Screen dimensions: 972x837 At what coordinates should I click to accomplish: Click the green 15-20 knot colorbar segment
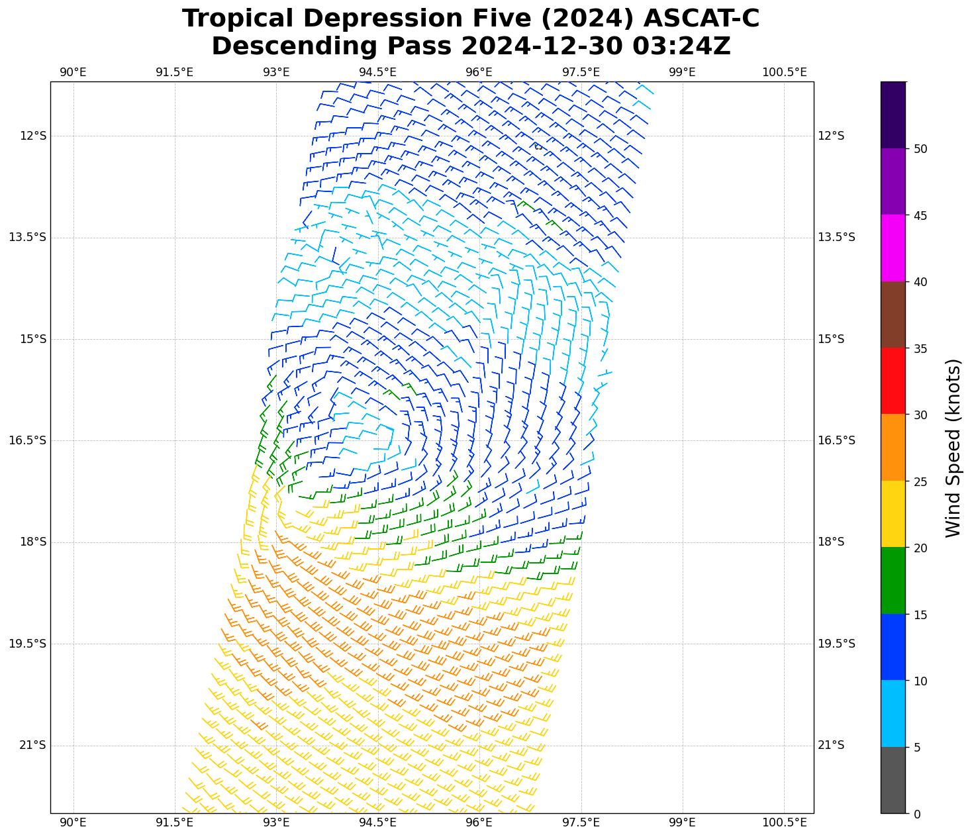click(x=893, y=581)
